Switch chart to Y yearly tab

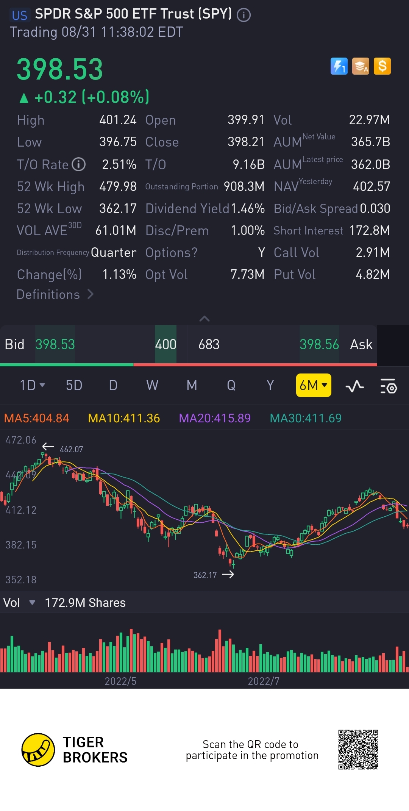[x=270, y=385]
